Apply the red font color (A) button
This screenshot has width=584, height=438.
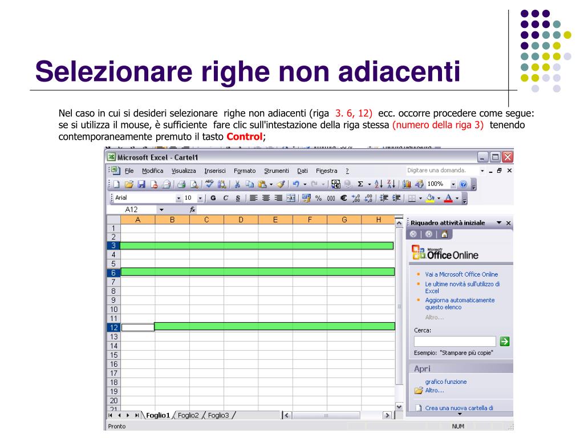448,198
